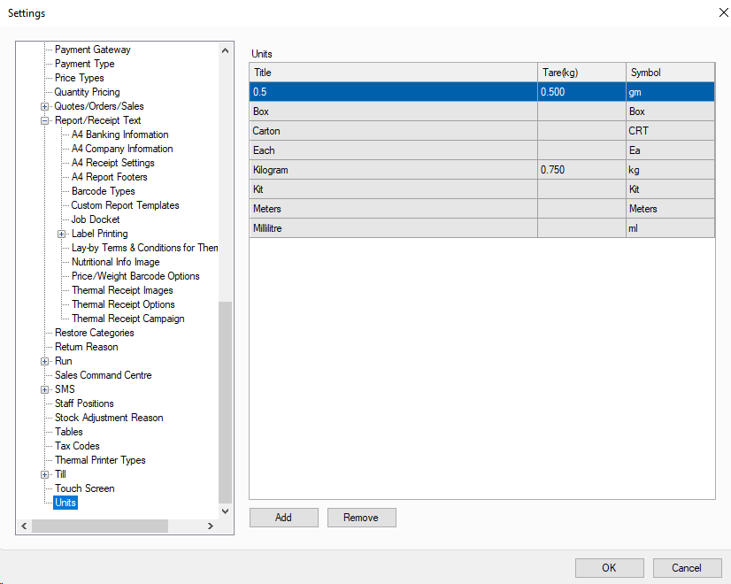Sort by Title column header
Viewport: 731px width, 584px height.
point(394,73)
